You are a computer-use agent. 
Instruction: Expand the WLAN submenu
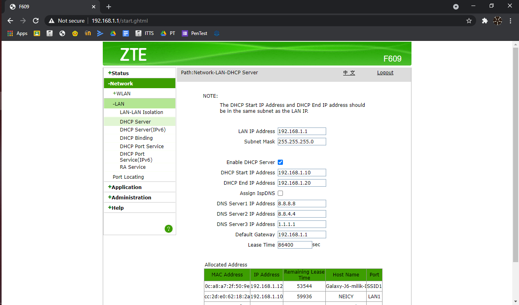122,94
